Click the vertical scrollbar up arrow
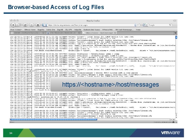187x140 pixels. point(176,115)
